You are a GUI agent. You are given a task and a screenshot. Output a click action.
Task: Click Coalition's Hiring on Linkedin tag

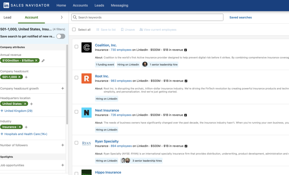click(128, 65)
